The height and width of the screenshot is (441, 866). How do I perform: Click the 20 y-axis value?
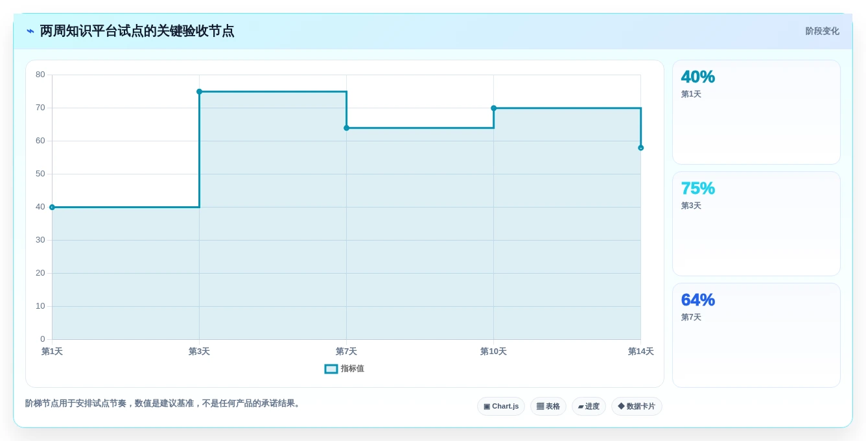[x=40, y=273]
